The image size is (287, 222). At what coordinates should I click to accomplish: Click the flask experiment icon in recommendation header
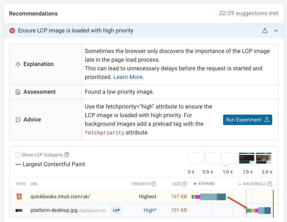(x=265, y=31)
